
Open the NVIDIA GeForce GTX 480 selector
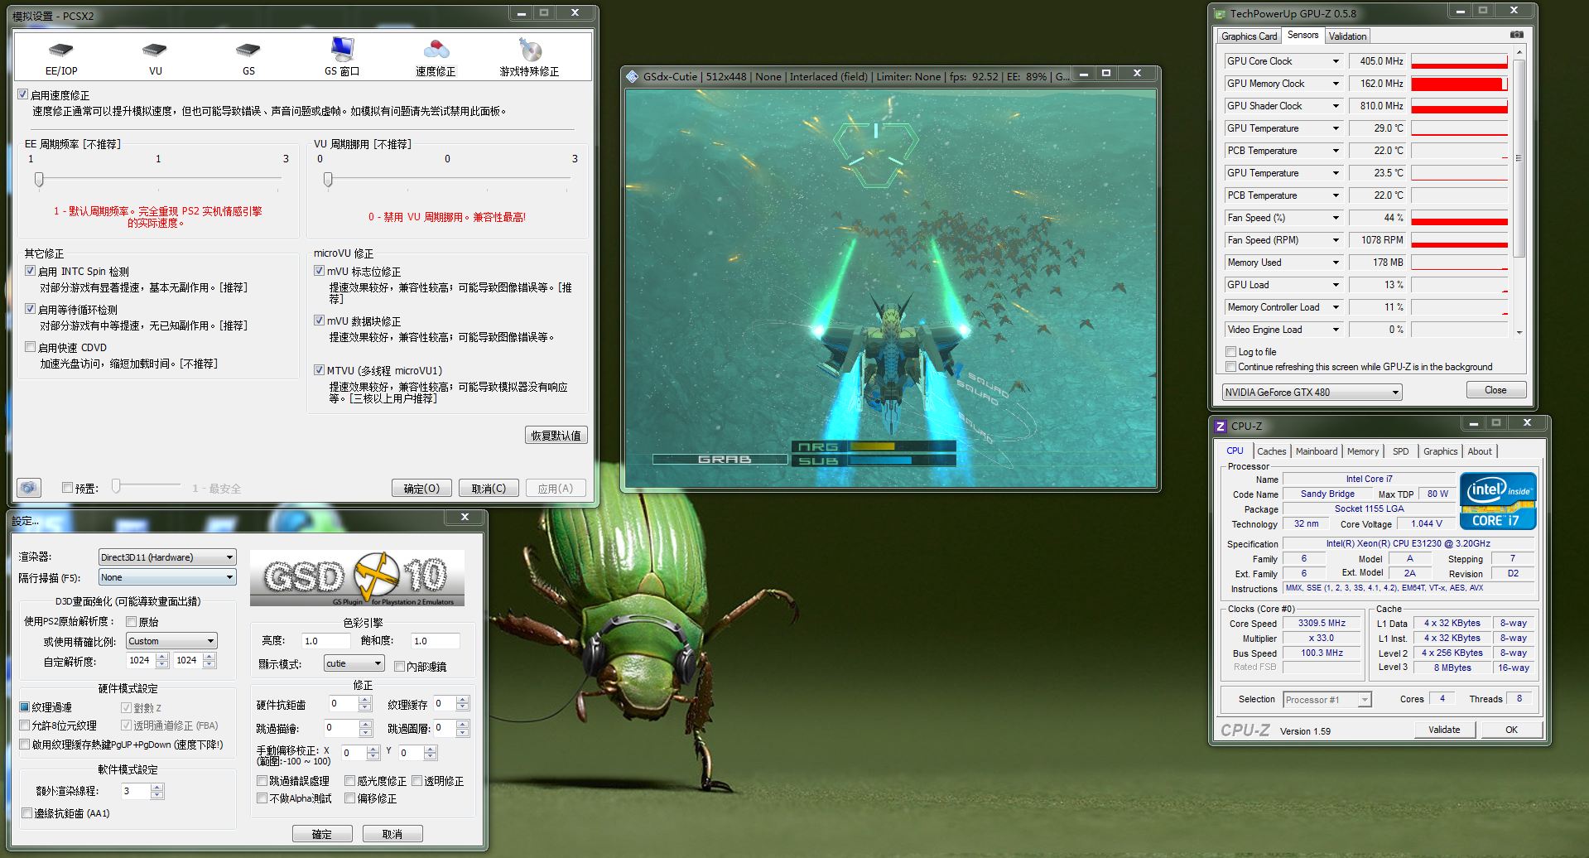click(1312, 393)
